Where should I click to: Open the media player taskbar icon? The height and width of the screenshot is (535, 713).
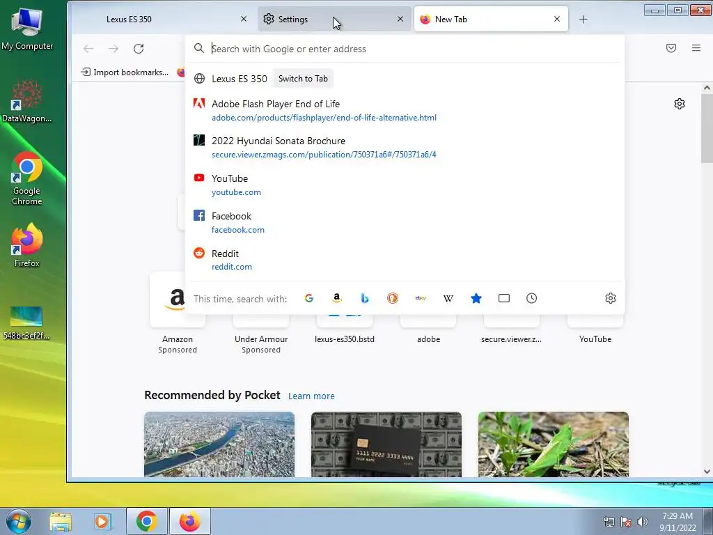(x=102, y=522)
